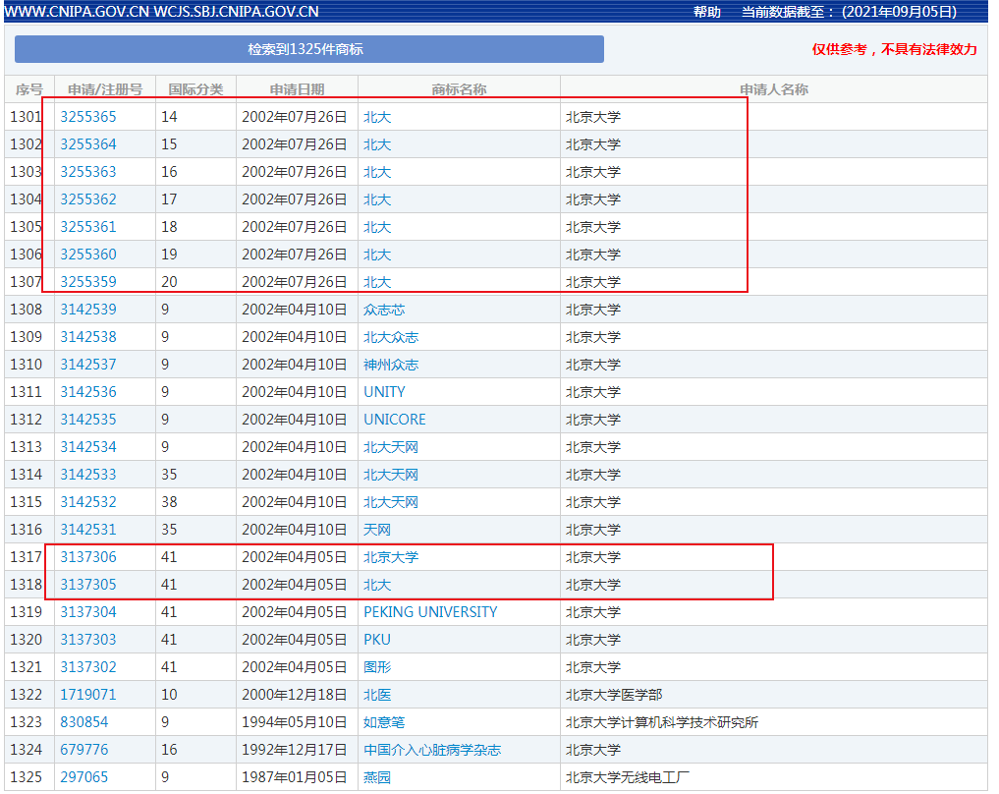This screenshot has height=794, width=999.
Task: Open 北大天网 trademark in row 1315
Action: (x=391, y=501)
